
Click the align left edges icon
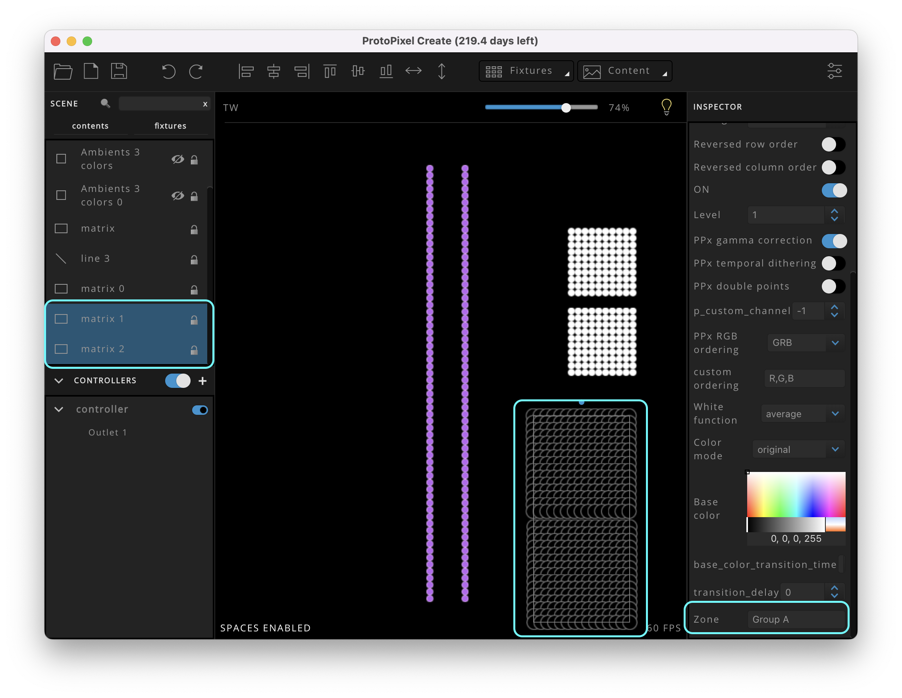click(x=246, y=71)
